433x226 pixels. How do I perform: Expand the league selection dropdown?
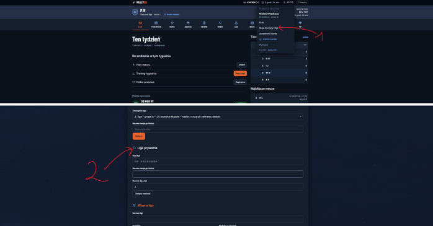click(x=218, y=116)
